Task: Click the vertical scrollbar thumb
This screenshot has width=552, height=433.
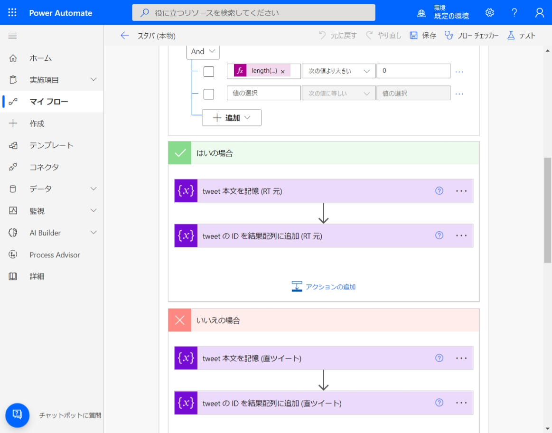Action: pos(547,210)
